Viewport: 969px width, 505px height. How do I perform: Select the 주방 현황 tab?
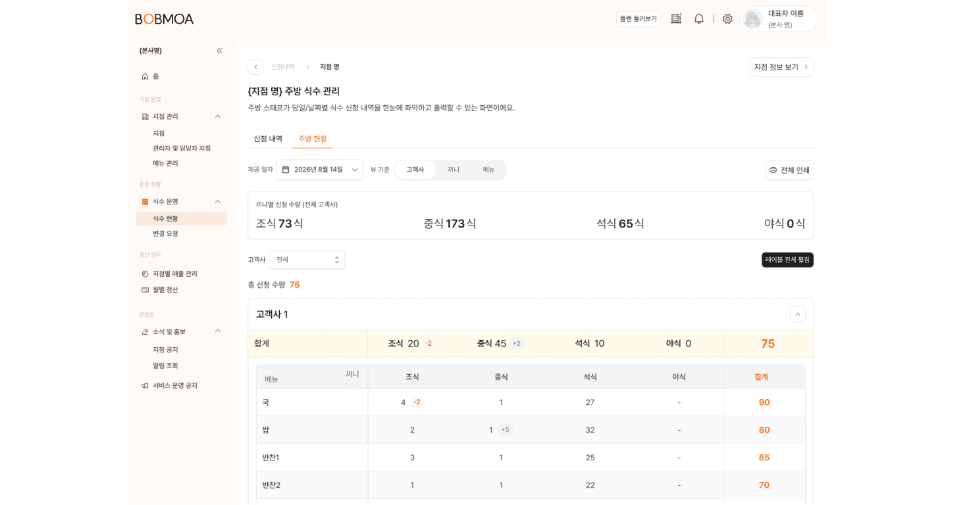coord(313,139)
